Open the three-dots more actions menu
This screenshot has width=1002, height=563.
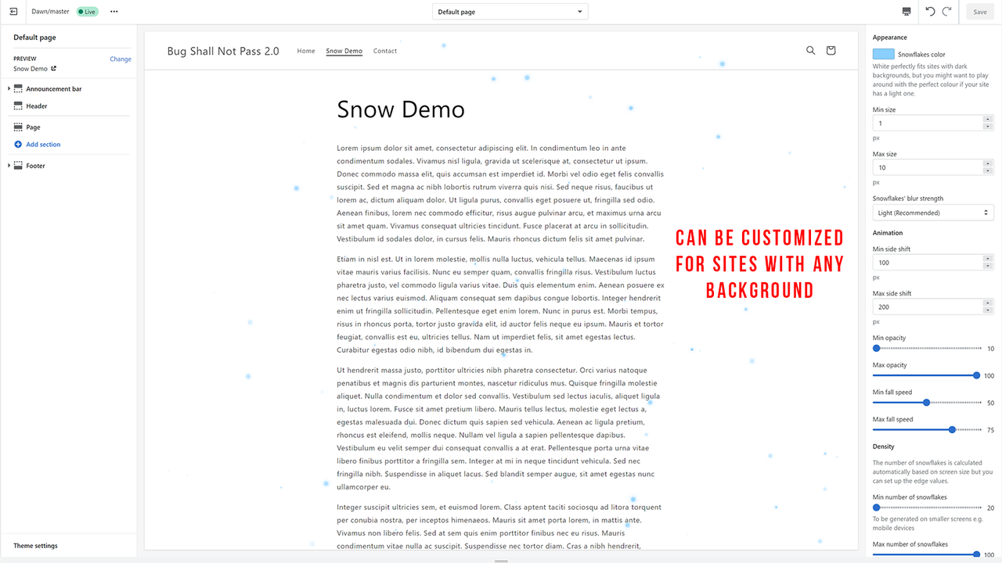coord(114,12)
